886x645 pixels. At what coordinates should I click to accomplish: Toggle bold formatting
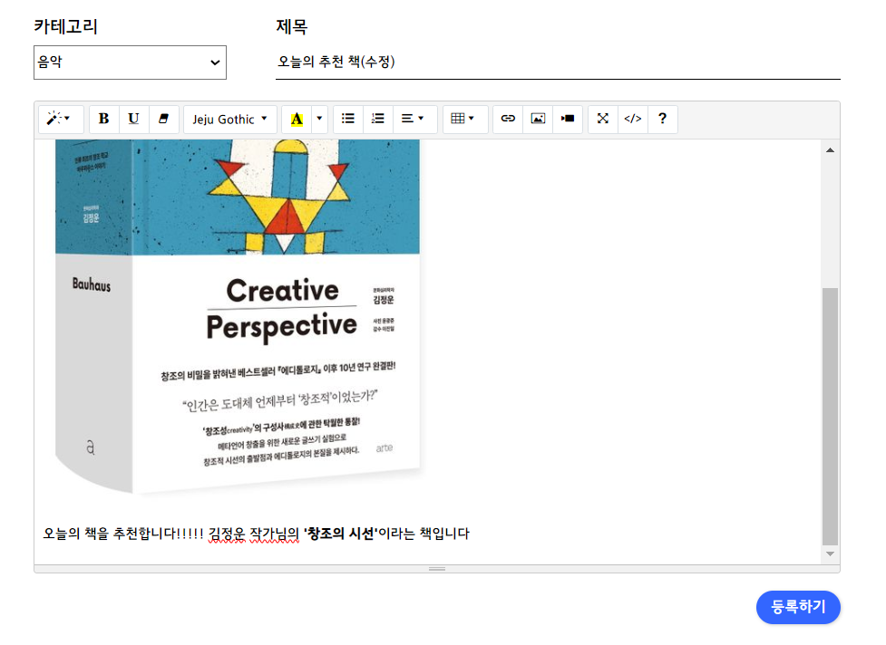104,119
